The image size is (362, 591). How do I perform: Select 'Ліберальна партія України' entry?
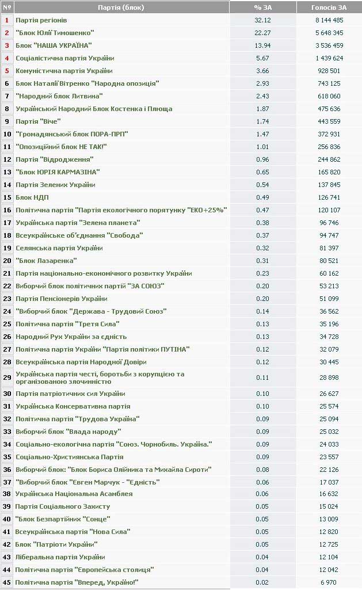point(60,557)
